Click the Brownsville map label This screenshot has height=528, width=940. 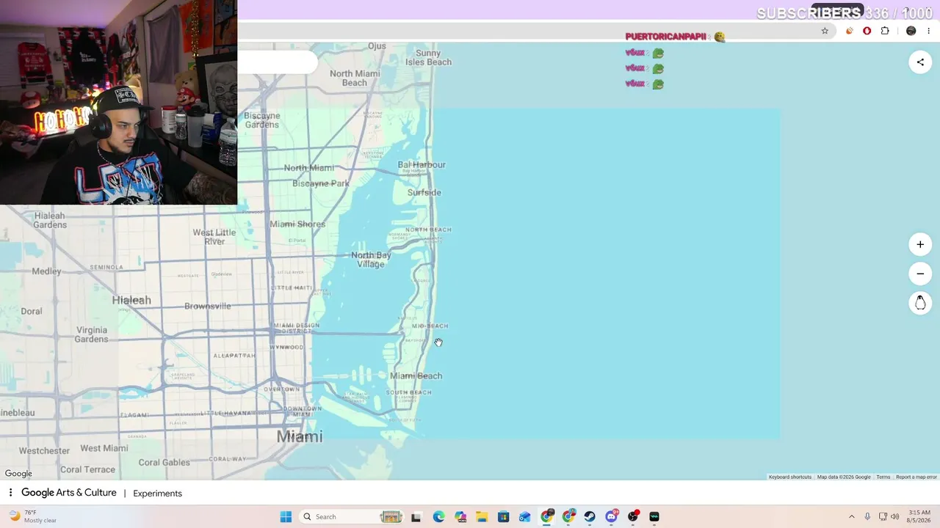coord(207,306)
